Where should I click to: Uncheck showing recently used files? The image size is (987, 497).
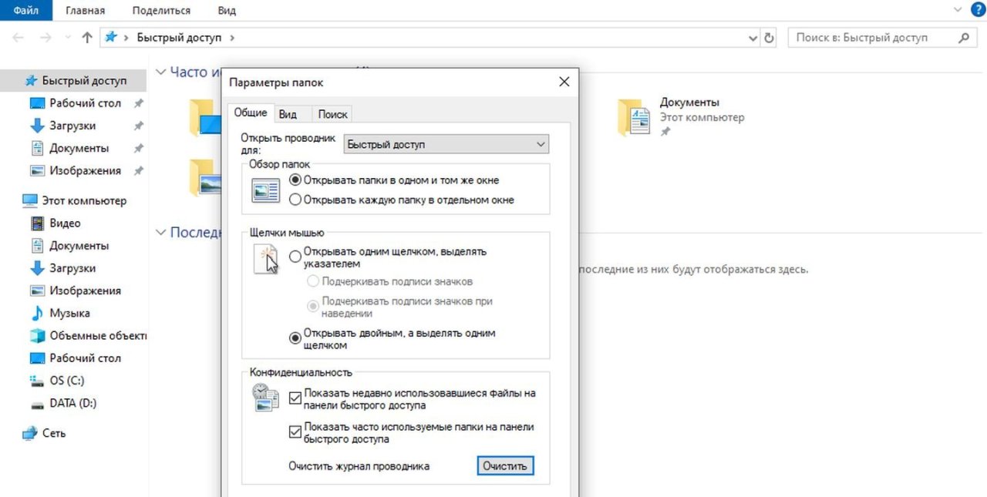tap(295, 398)
